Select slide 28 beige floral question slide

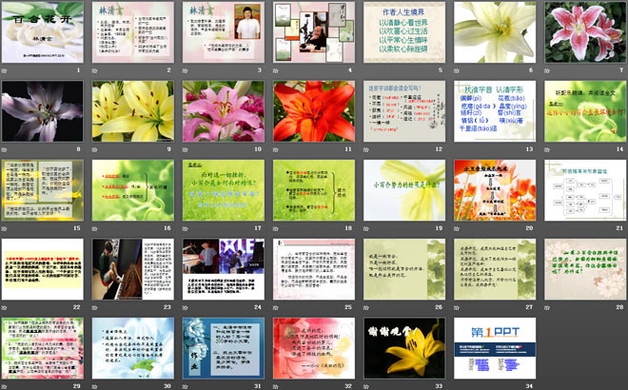pyautogui.click(x=585, y=269)
